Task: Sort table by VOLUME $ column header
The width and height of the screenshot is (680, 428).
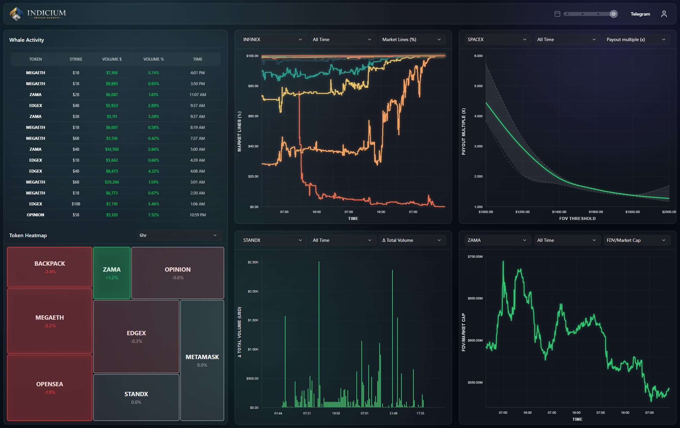Action: tap(112, 59)
